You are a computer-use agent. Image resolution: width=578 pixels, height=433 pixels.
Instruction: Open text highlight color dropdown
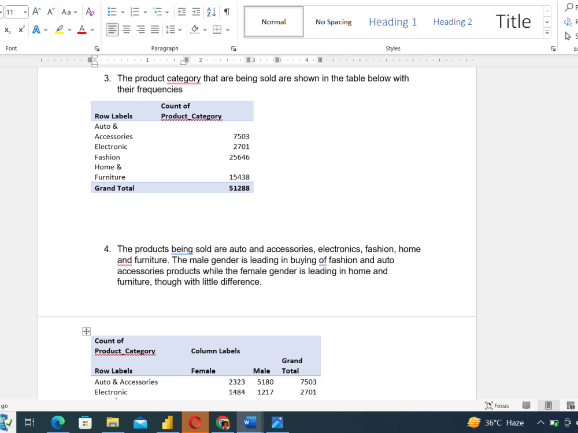pos(70,30)
